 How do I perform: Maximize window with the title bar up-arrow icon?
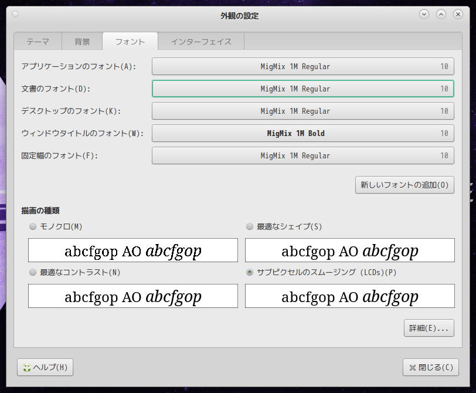441,14
